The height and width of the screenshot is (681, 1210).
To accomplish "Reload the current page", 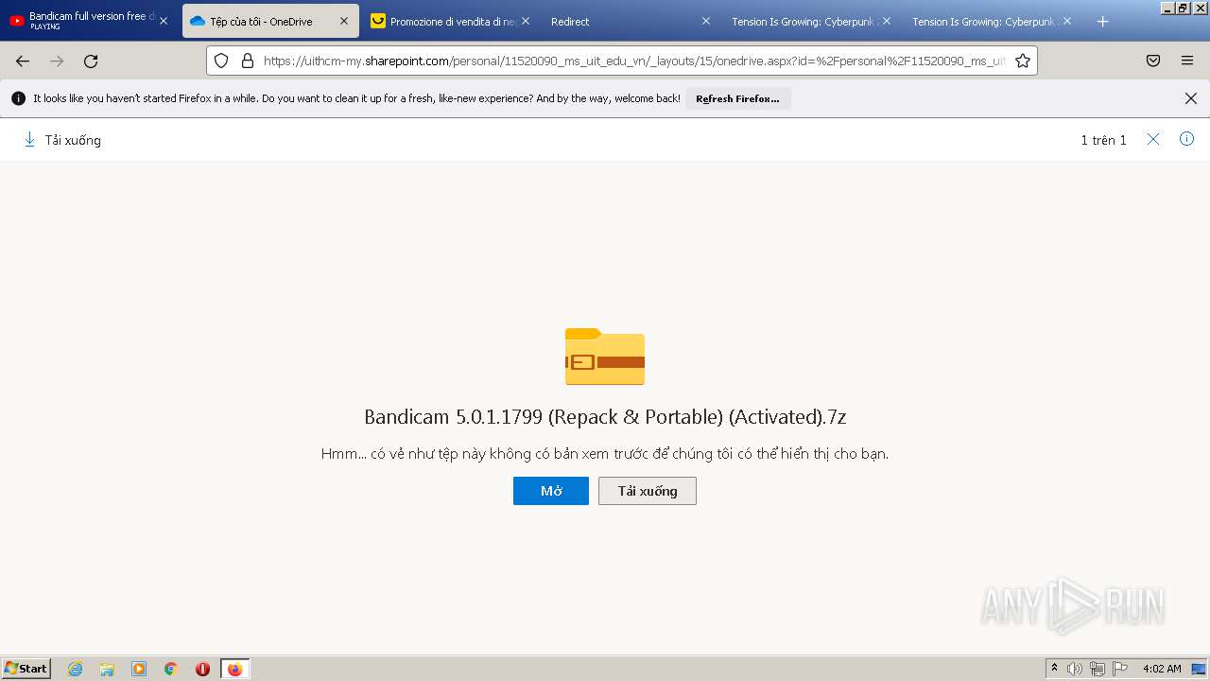I will click(x=91, y=61).
